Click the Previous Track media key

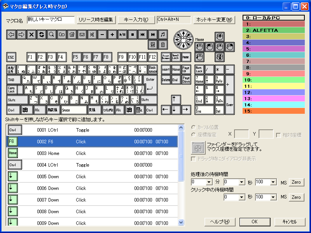143,35
